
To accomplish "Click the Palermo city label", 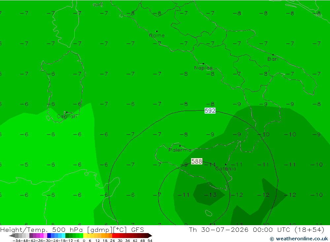I will coord(180,150).
